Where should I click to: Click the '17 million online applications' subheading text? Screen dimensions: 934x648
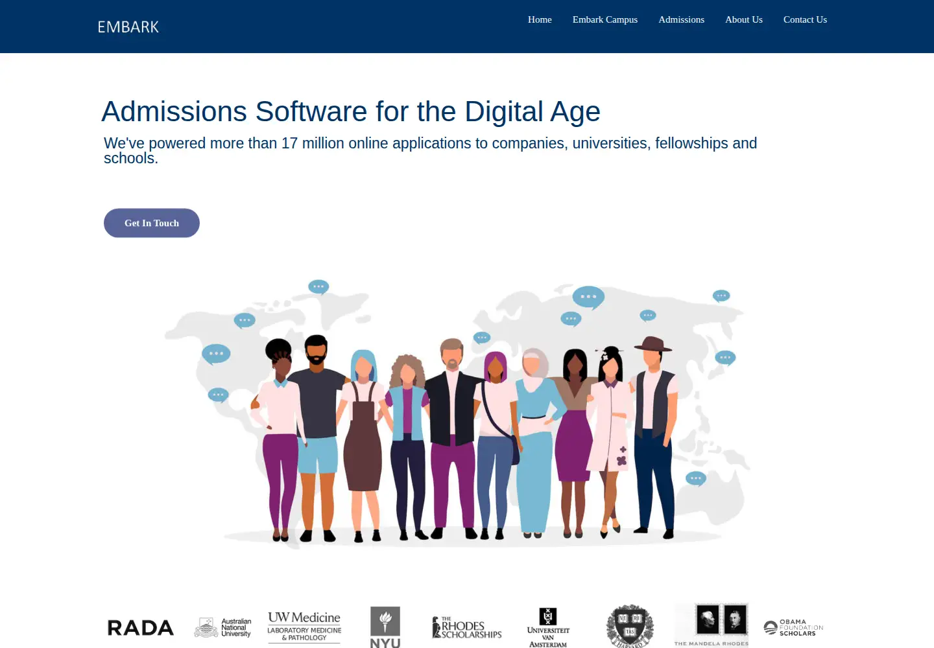(431, 150)
